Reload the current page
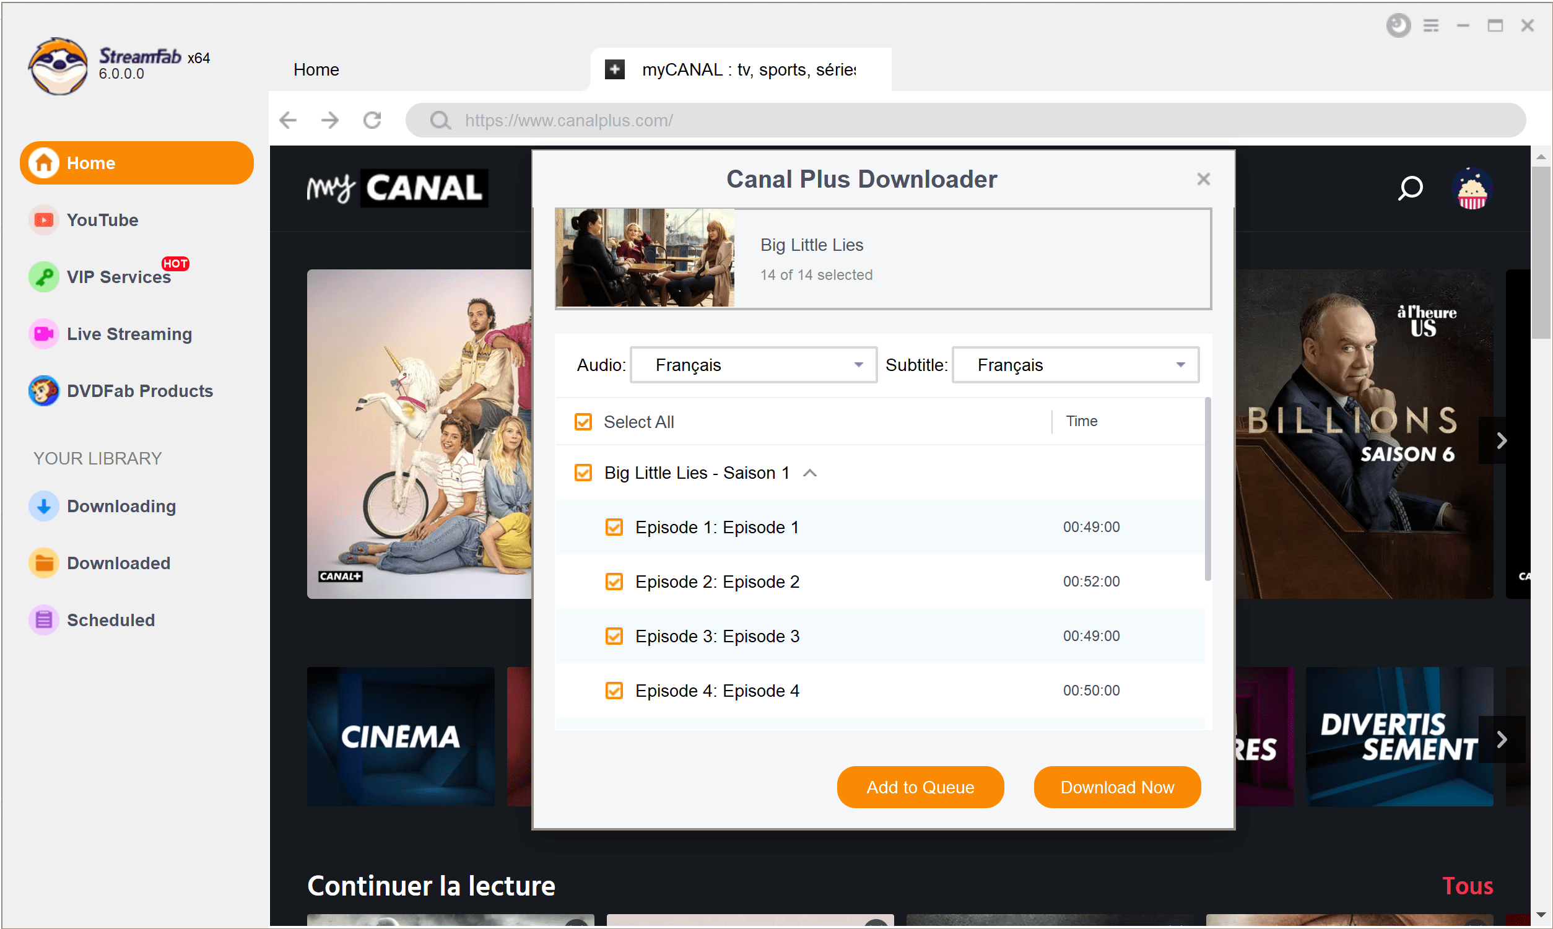The height and width of the screenshot is (929, 1553). point(372,120)
